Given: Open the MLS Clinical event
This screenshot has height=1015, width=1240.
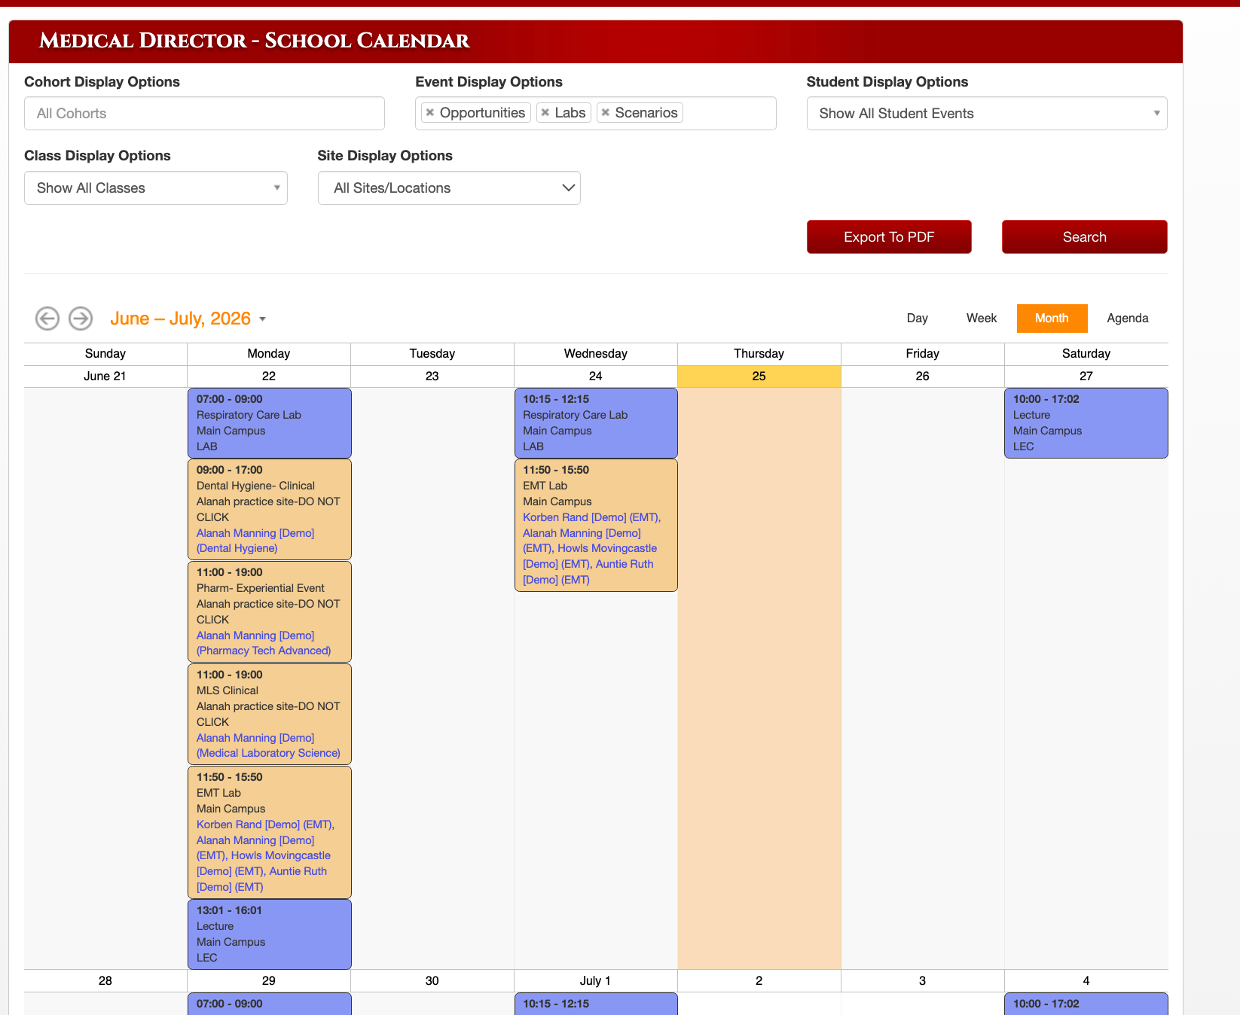Looking at the screenshot, I should pos(270,714).
